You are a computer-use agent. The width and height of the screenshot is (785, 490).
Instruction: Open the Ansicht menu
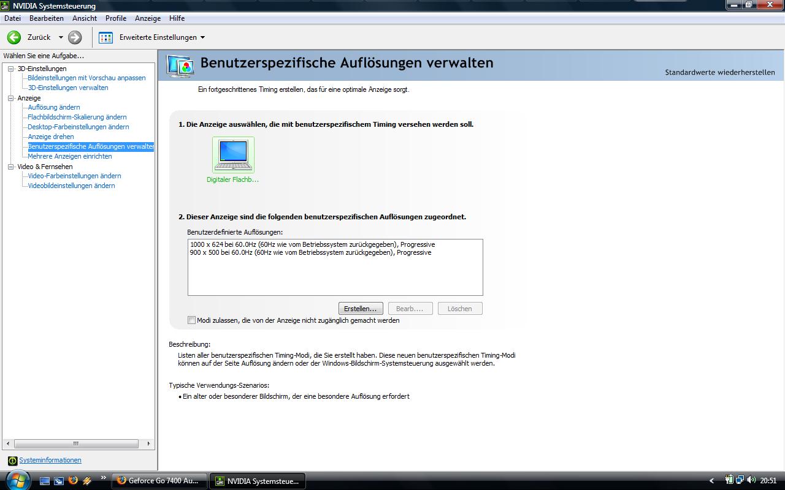[85, 18]
